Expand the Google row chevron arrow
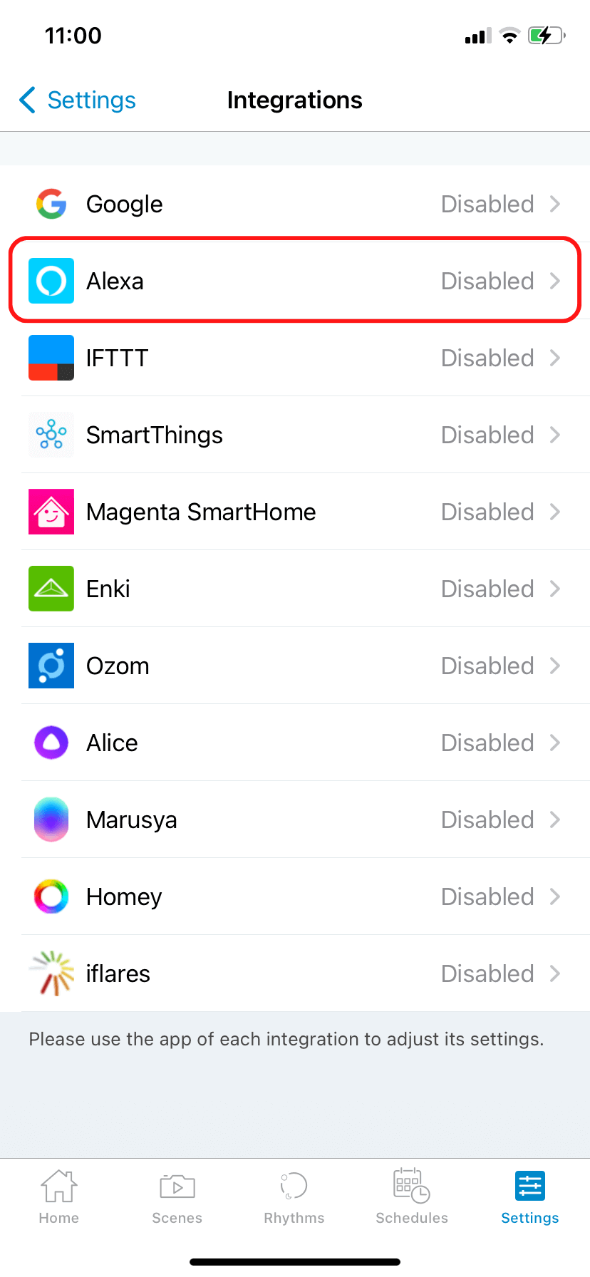Screen dimensions: 590x1277 [x=555, y=204]
